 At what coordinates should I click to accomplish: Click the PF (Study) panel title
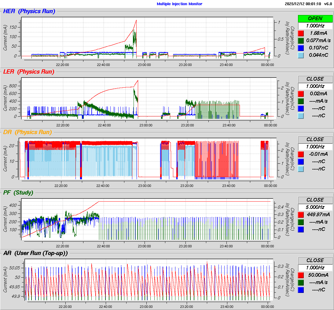18,192
